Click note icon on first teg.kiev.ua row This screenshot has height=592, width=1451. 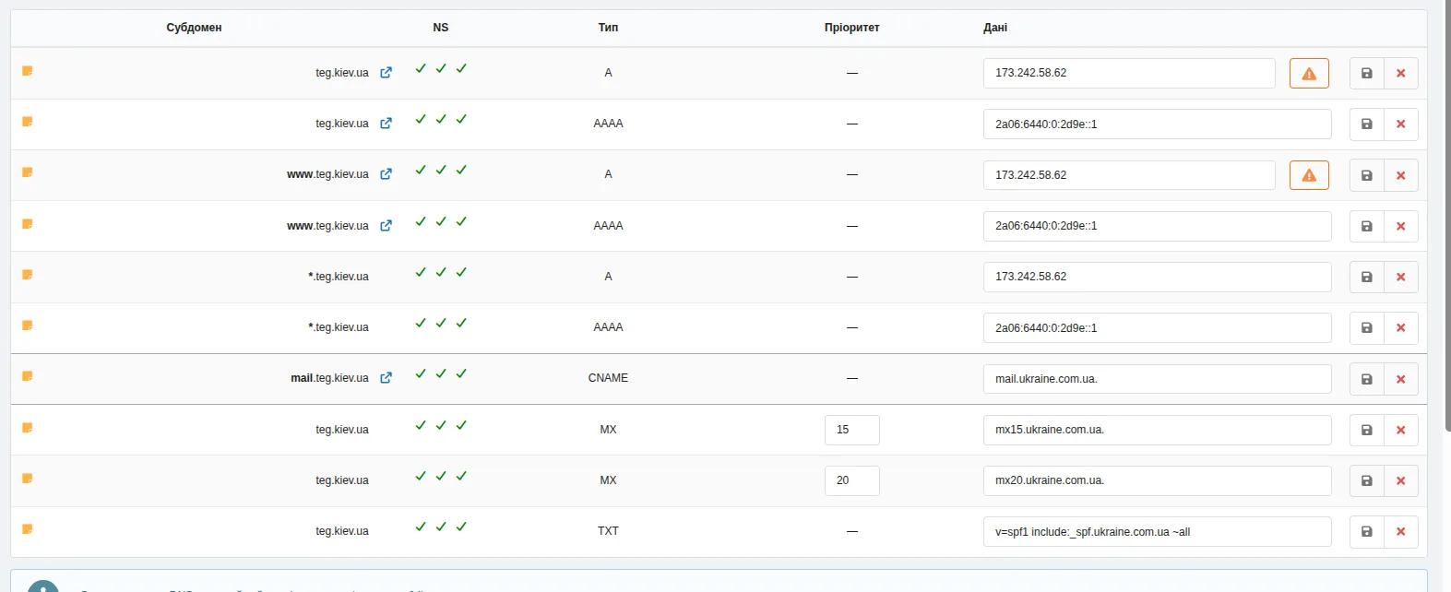pos(28,71)
